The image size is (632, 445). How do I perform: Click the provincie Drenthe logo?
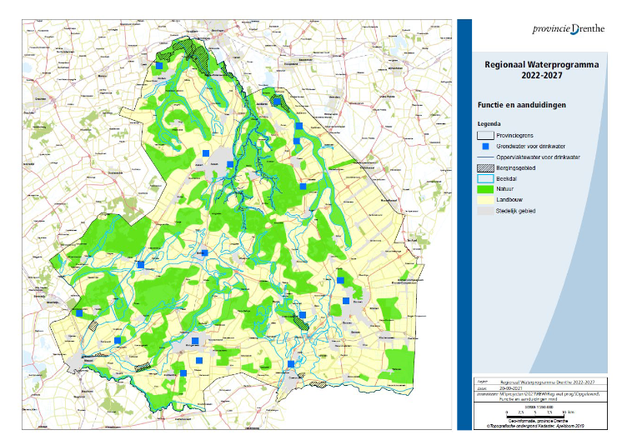569,29
